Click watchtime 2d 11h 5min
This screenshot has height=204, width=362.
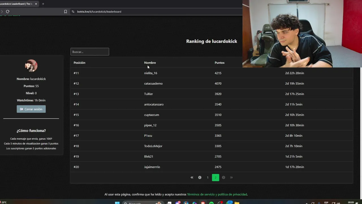point(294,105)
